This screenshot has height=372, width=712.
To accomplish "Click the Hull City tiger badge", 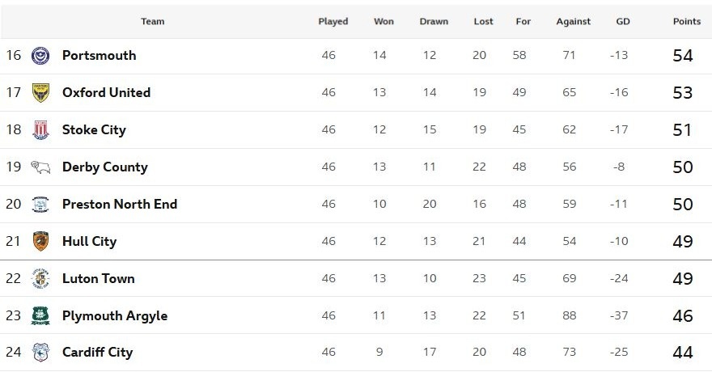I will pyautogui.click(x=40, y=242).
